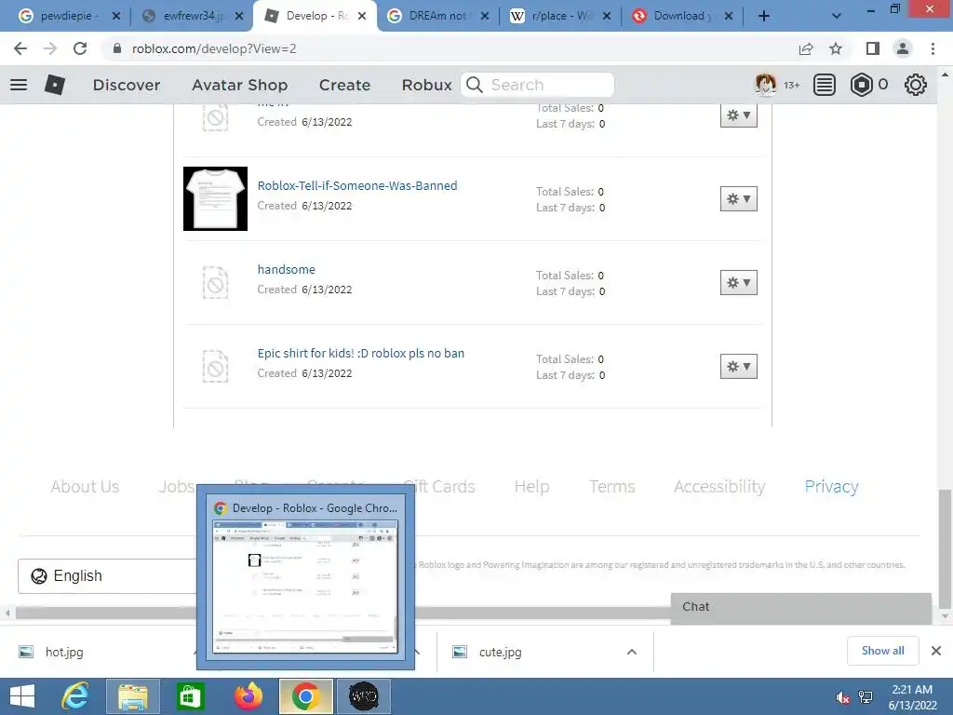Screen dimensions: 953x715
Task: Switch to the r/place Wikipedia tab
Action: [559, 16]
